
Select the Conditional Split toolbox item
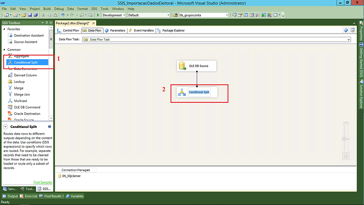click(27, 62)
